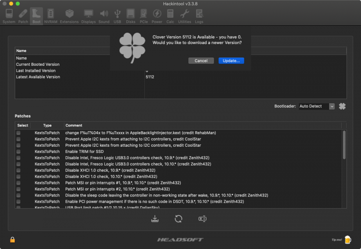Click the 5112 version value
Viewport: 361px width, 249px height.
click(x=150, y=77)
